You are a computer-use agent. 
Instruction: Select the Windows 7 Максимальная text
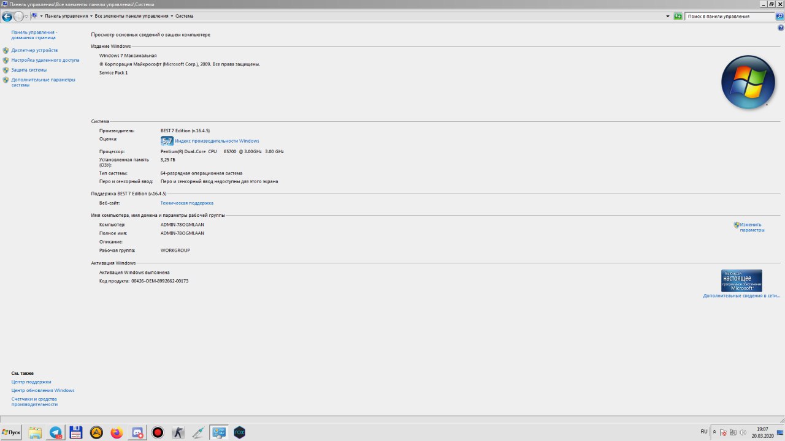point(128,55)
